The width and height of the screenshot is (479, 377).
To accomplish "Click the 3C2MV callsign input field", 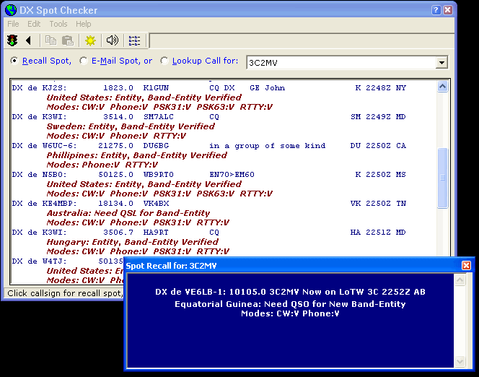I will pos(341,63).
